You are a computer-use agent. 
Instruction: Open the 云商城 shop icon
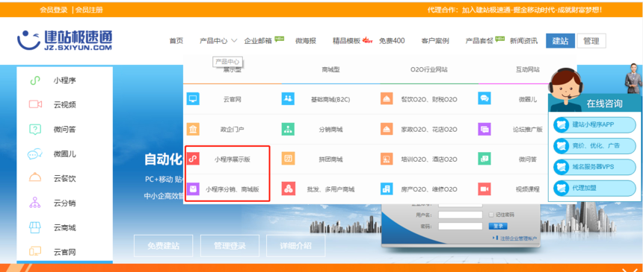(x=35, y=227)
